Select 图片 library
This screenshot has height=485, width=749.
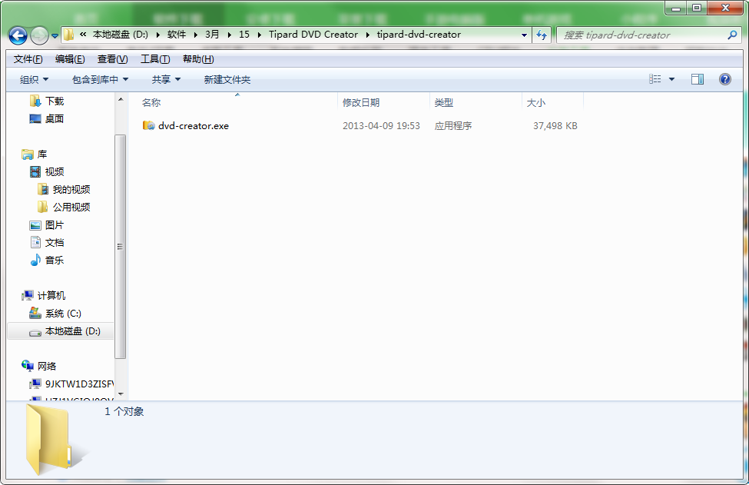(x=55, y=225)
